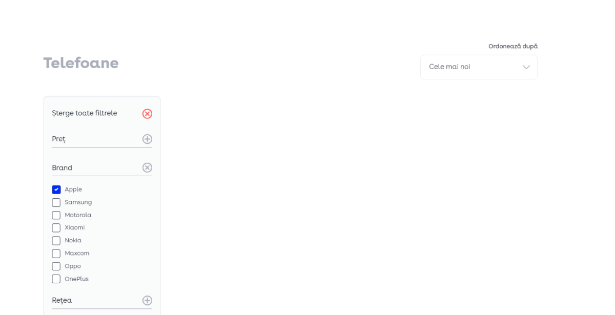Enable the Motorola brand filter
615x315 pixels.
coord(56,215)
